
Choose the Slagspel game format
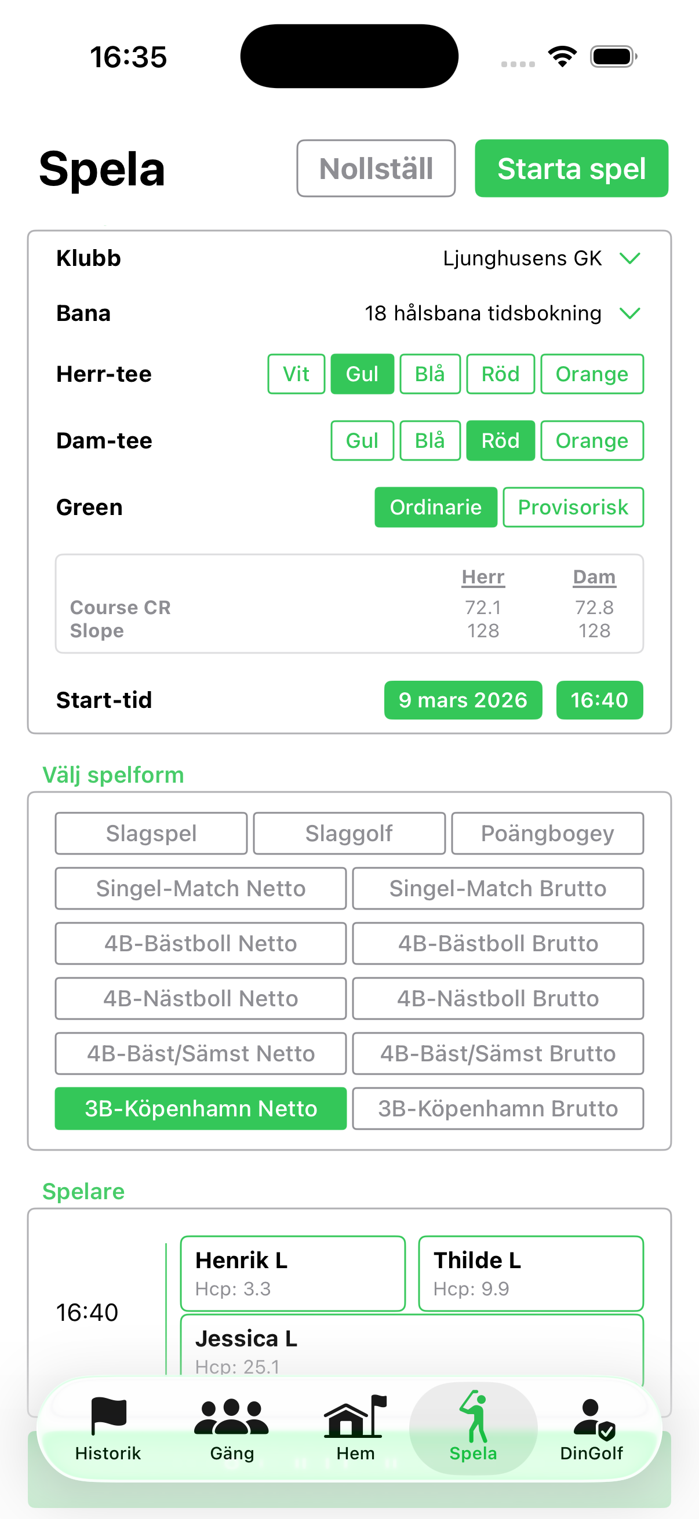pyautogui.click(x=151, y=833)
